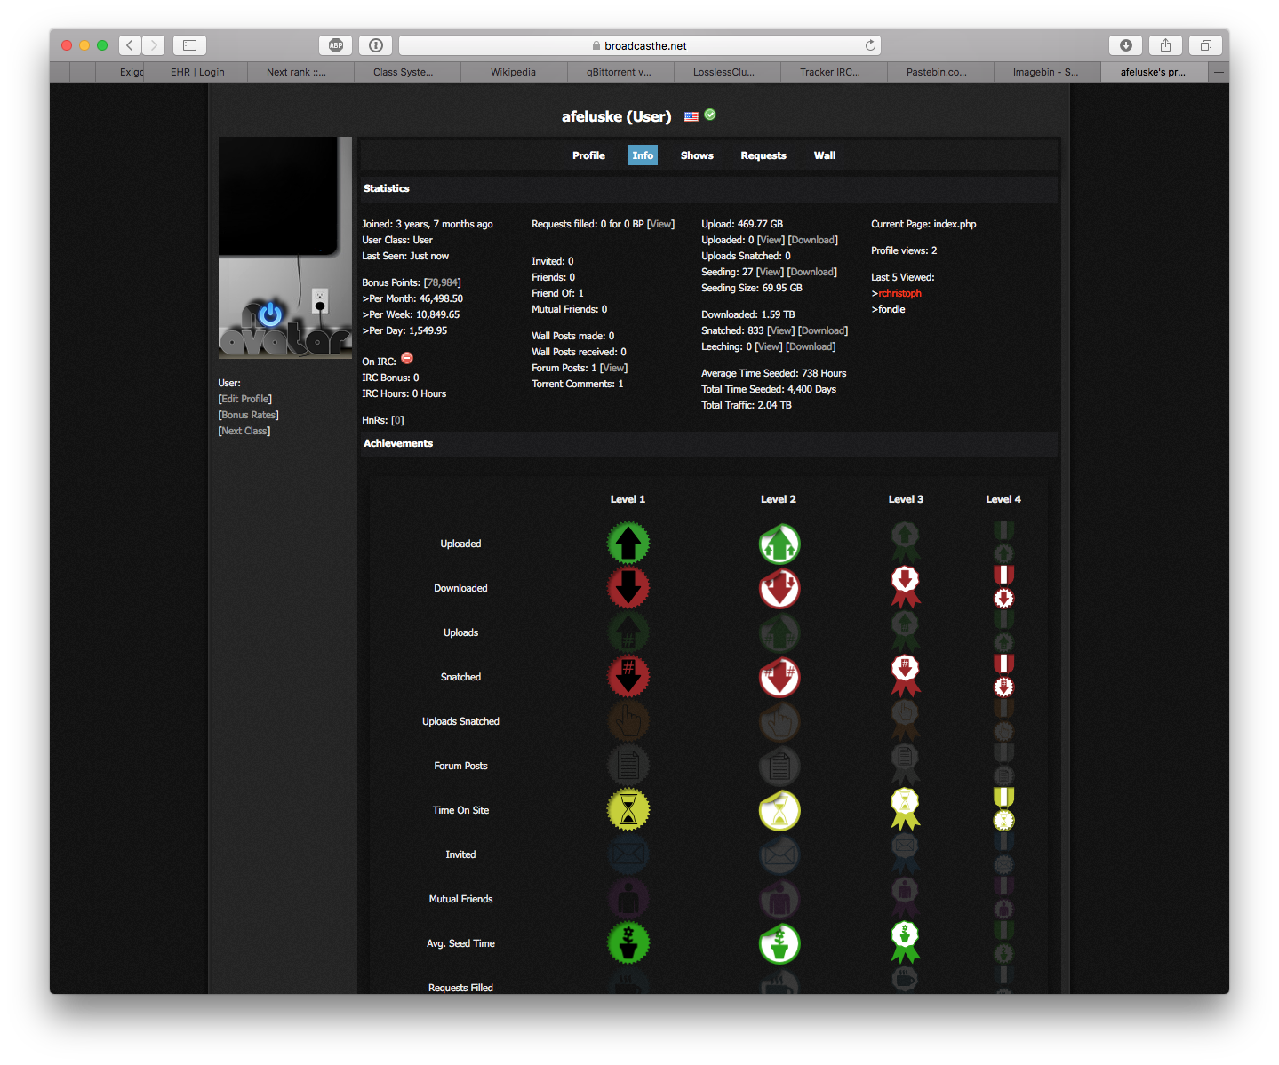Click the Time On Site Level 3 ribbon

(906, 809)
